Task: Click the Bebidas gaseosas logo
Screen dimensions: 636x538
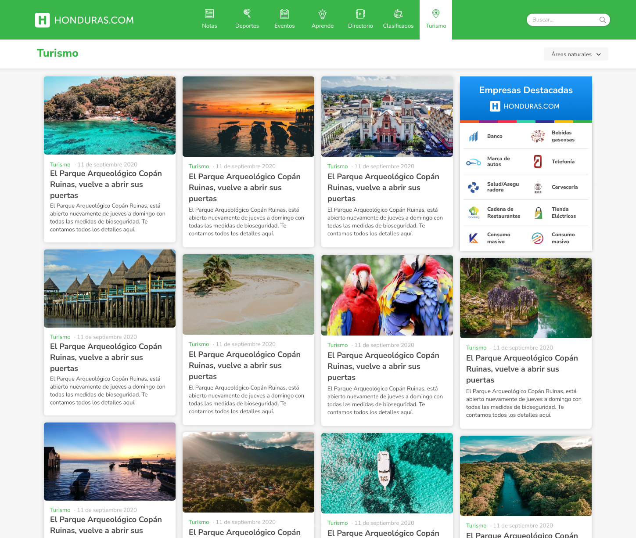Action: (538, 137)
